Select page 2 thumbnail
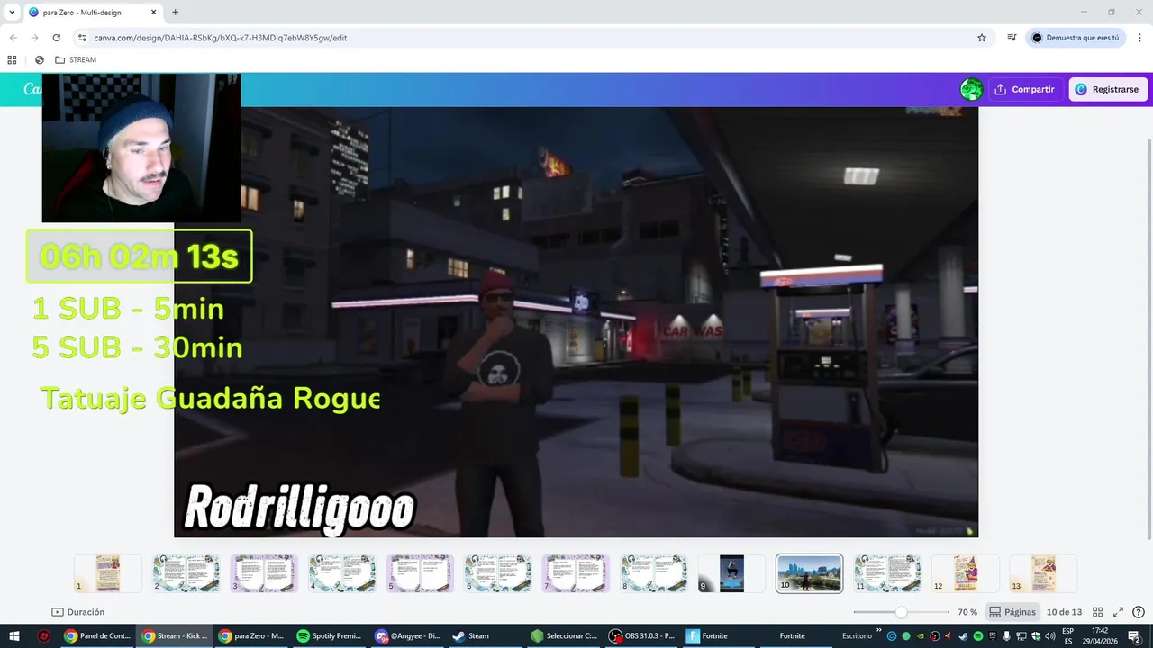 click(186, 573)
